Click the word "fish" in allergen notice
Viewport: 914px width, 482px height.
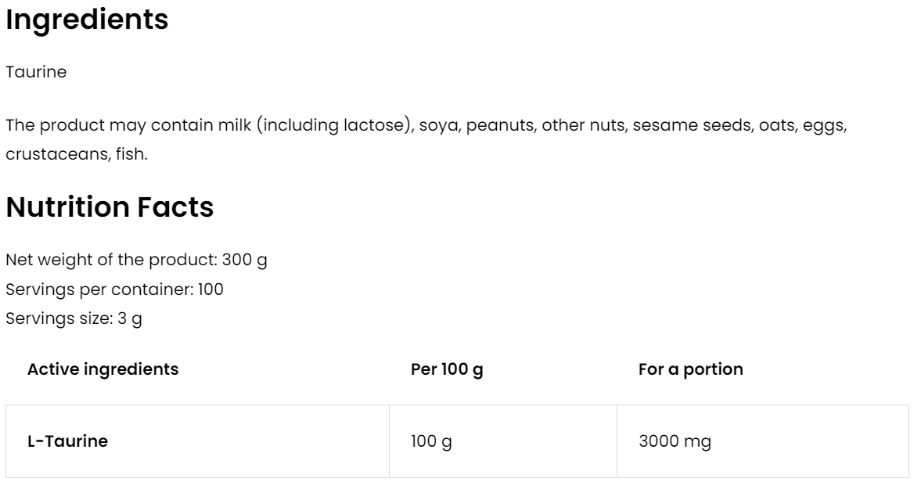click(131, 154)
